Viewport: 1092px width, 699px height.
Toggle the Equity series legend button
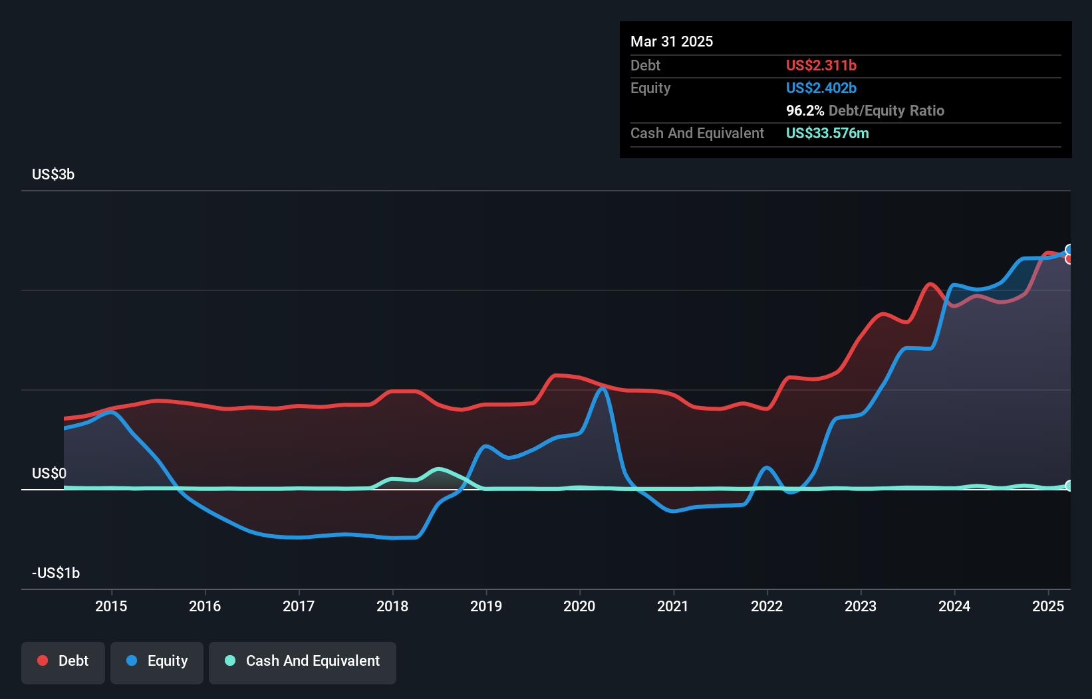(157, 662)
